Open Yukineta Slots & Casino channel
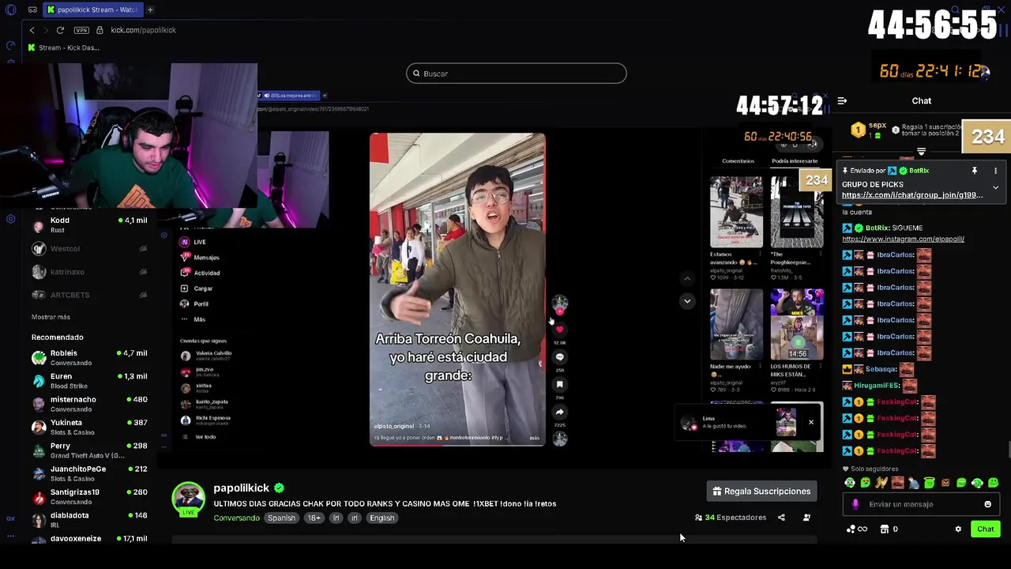Viewport: 1011px width, 569px height. (89, 428)
